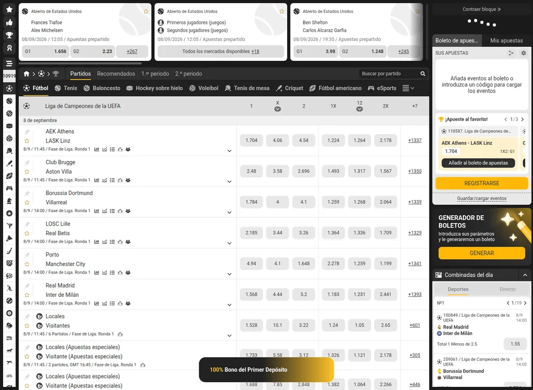Expand the Borussia Dortmund match row
The height and width of the screenshot is (390, 533).
coord(230,212)
